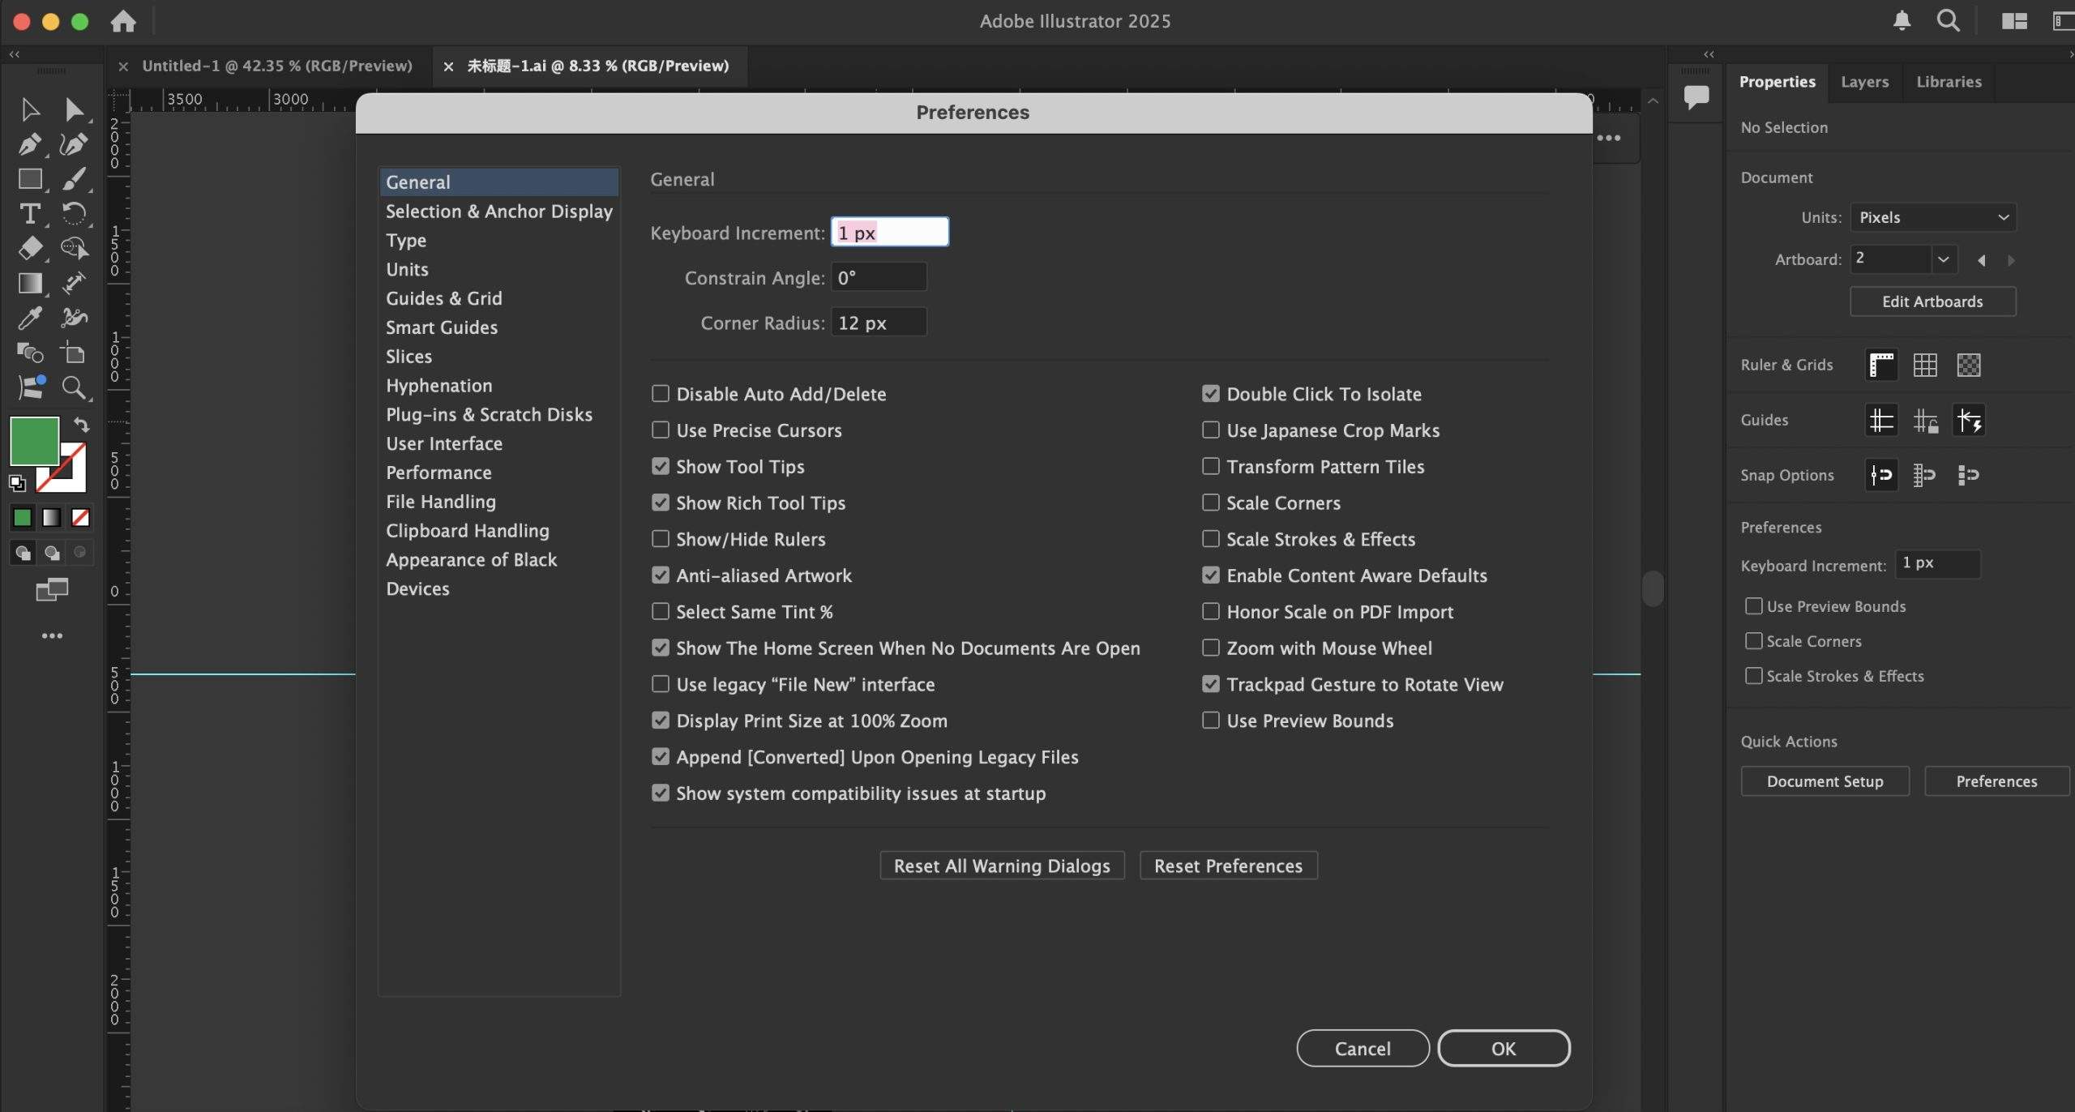This screenshot has height=1112, width=2075.
Task: Uncheck Show Rich Tool Tips
Action: 661,503
